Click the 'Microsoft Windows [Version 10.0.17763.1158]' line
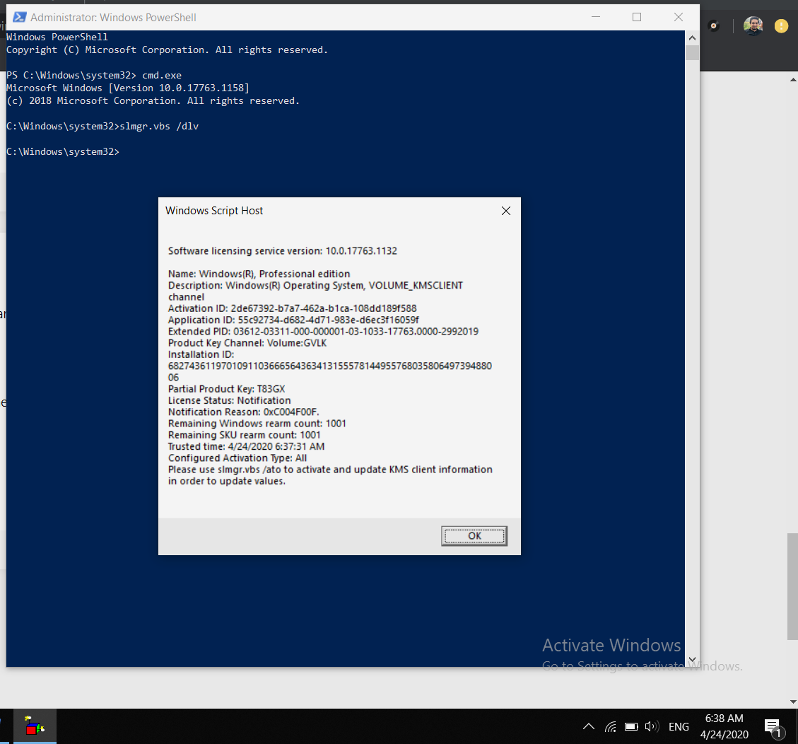Screen dimensions: 798x744 pos(128,88)
